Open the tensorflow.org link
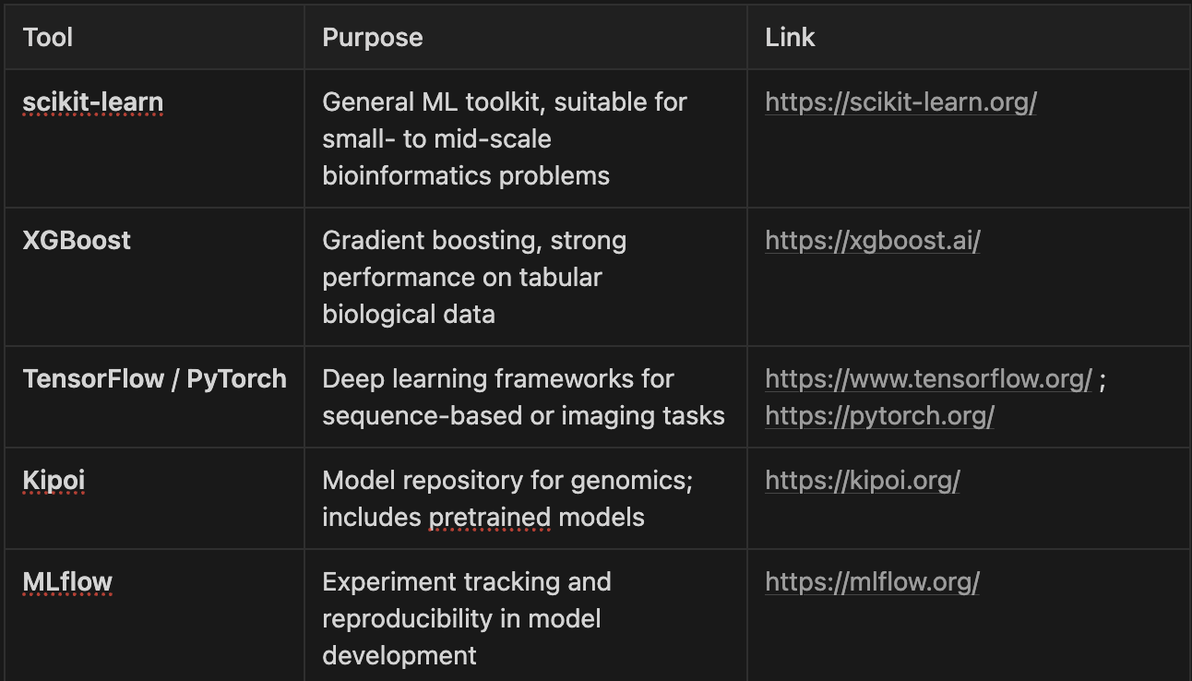 (x=928, y=378)
